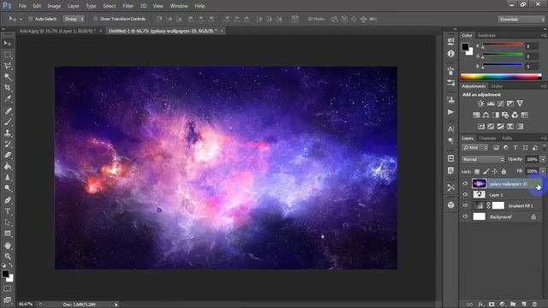Enable Show Transform Controls checkbox
Screen dimensions: 548x308
95,19
